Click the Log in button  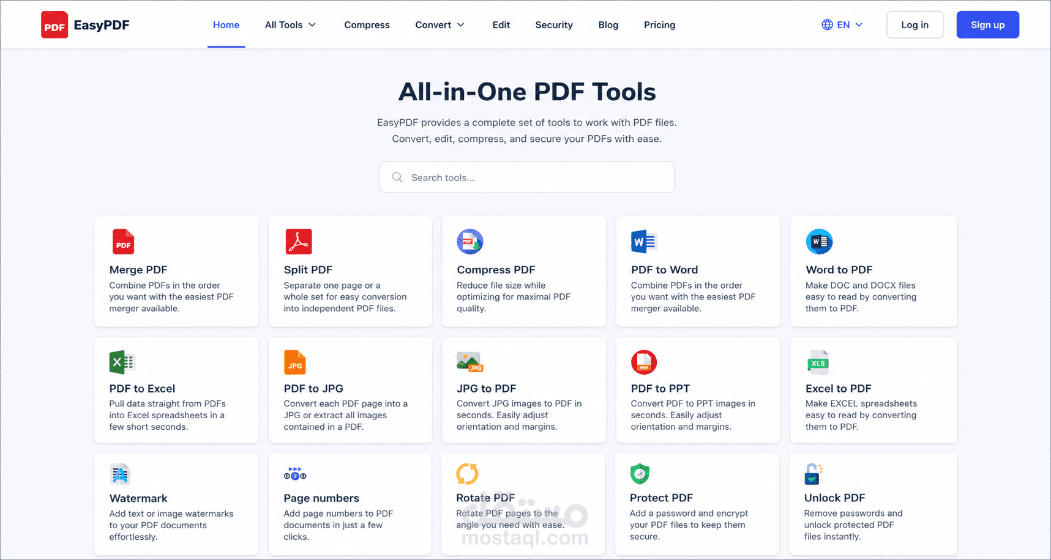coord(914,25)
